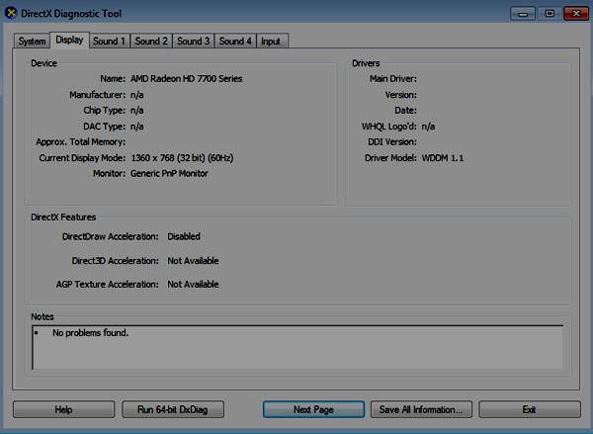Click Save All Information button
Image resolution: width=593 pixels, height=434 pixels.
click(x=421, y=409)
